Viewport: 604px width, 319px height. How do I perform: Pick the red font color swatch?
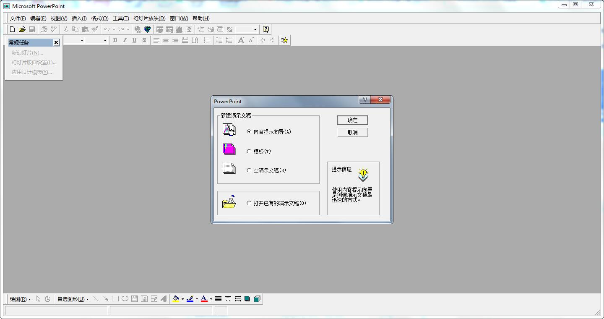[204, 301]
